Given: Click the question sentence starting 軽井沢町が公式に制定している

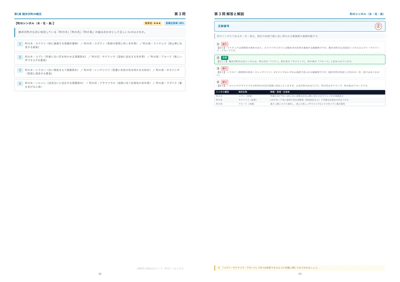Looking at the screenshot, I should coord(82,32).
